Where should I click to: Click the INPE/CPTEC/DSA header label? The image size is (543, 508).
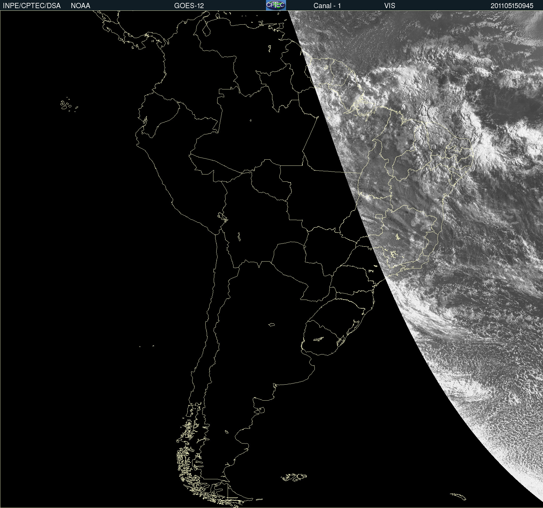[32, 6]
